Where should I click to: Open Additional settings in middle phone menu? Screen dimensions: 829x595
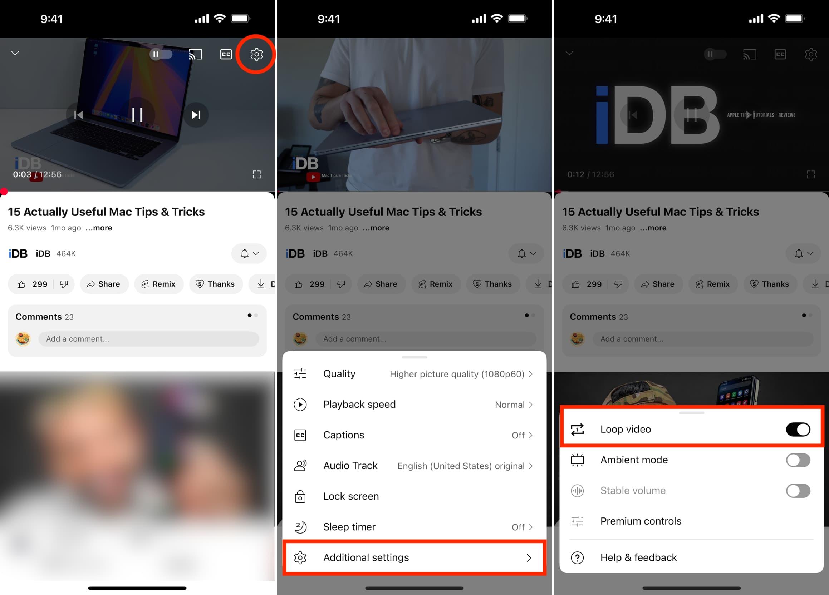(x=414, y=558)
